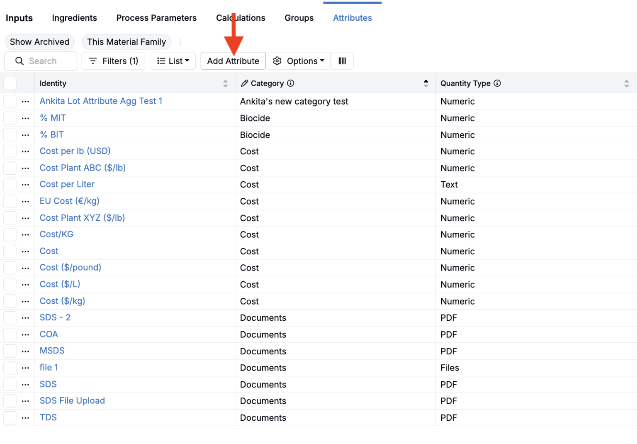Switch to the Process Parameters tab
This screenshot has height=444, width=637.
(x=156, y=18)
